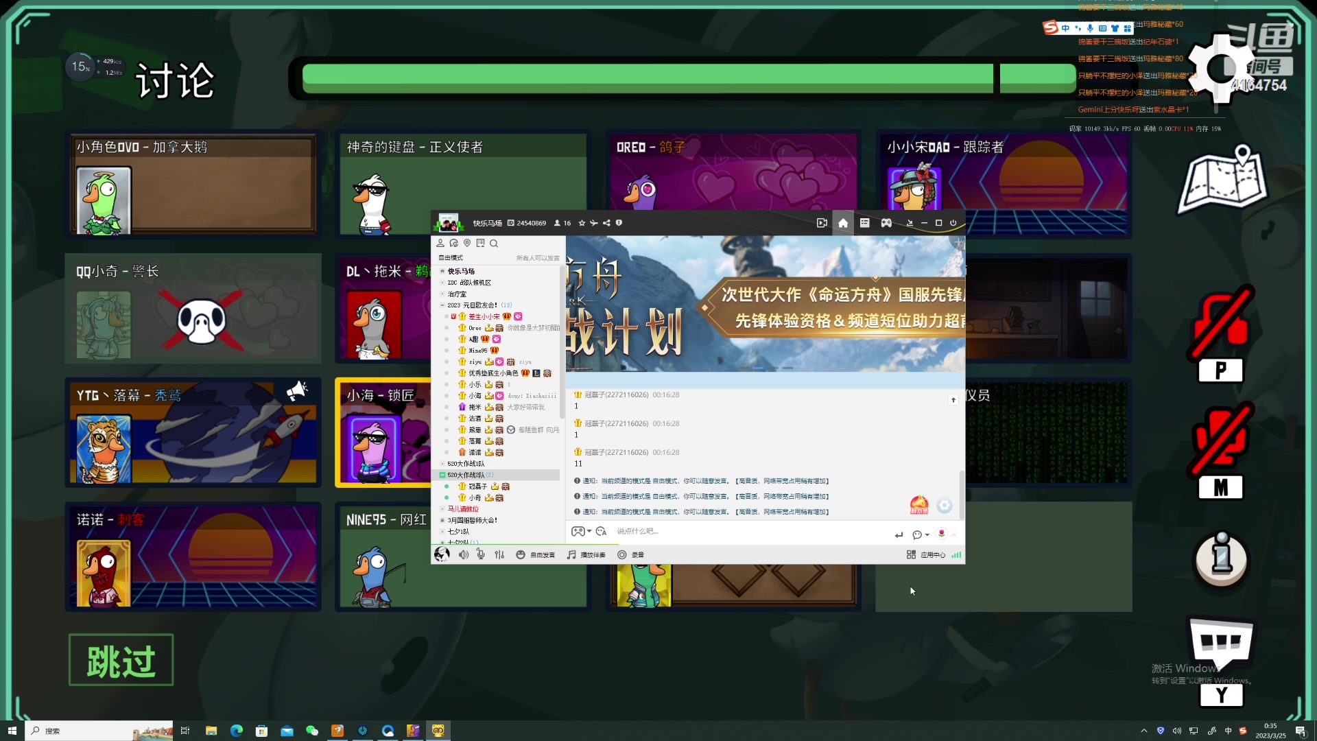
Task: Click the 助力团 badge icon in chat
Action: click(919, 505)
